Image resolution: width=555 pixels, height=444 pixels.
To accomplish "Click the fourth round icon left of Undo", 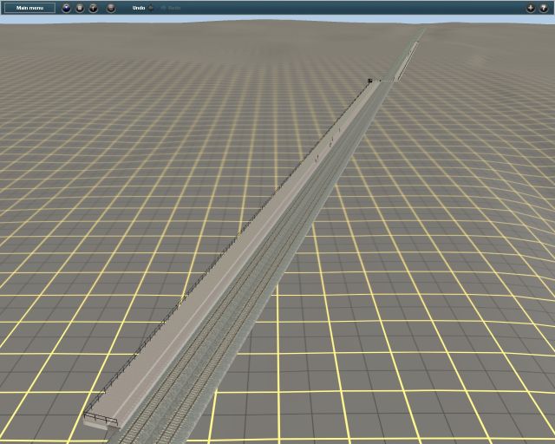I will pyautogui.click(x=111, y=8).
